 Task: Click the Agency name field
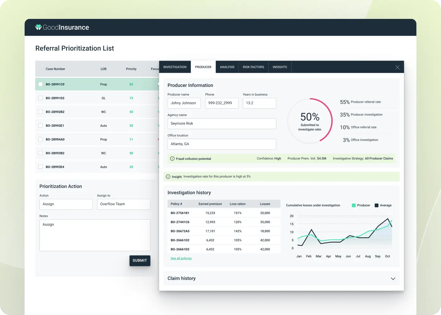pyautogui.click(x=222, y=123)
